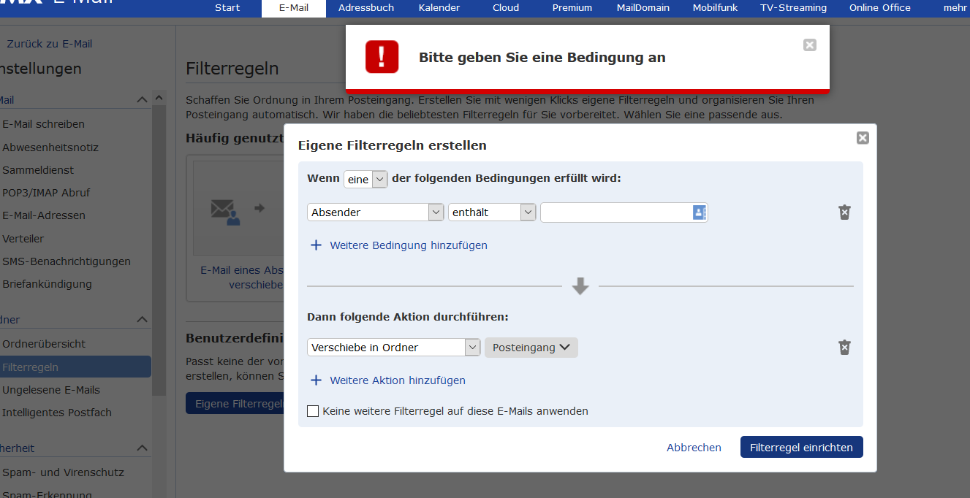Dismiss the Bedingung error notification
The width and height of the screenshot is (970, 498).
tap(809, 45)
